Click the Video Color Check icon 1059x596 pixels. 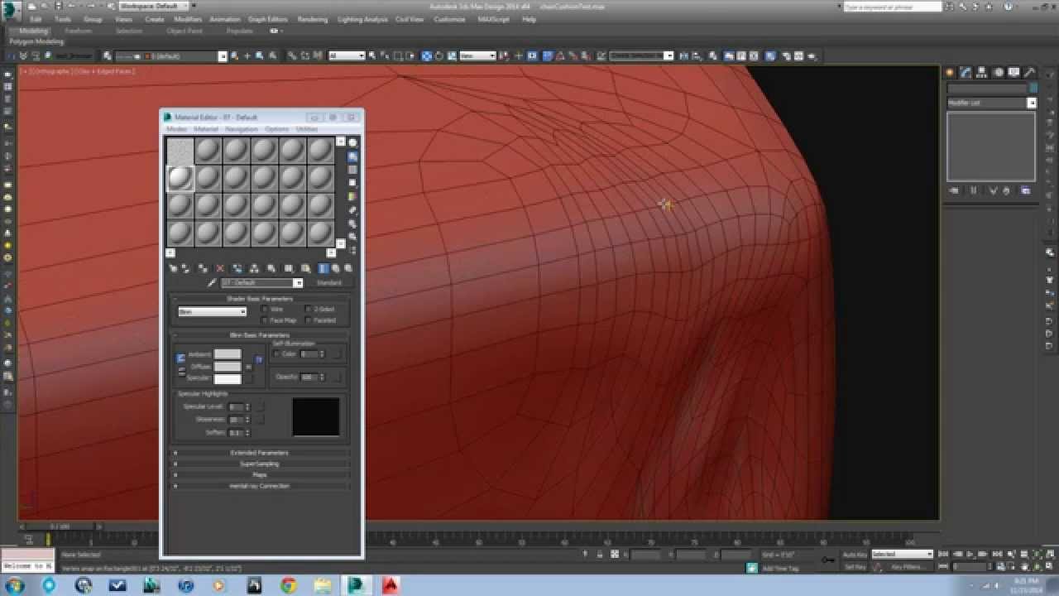(352, 196)
